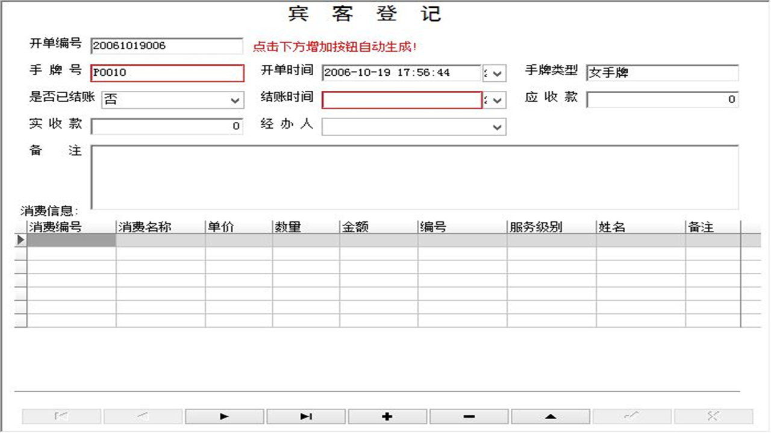This screenshot has height=433, width=771.
Task: Enter edit mode with the triangle icon
Action: click(551, 416)
